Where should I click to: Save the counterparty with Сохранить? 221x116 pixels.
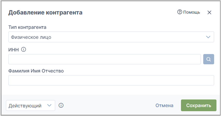199,105
